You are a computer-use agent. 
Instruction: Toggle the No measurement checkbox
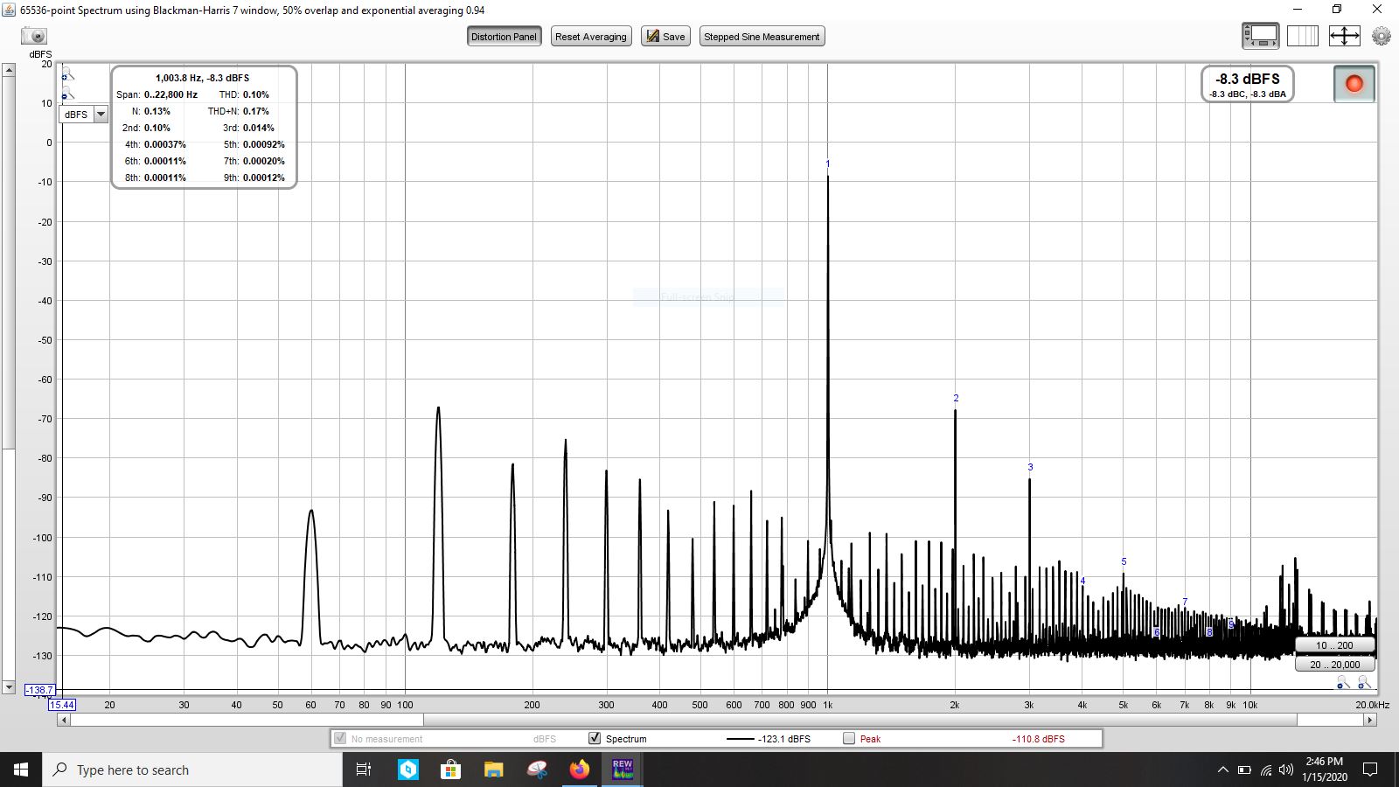(x=340, y=738)
